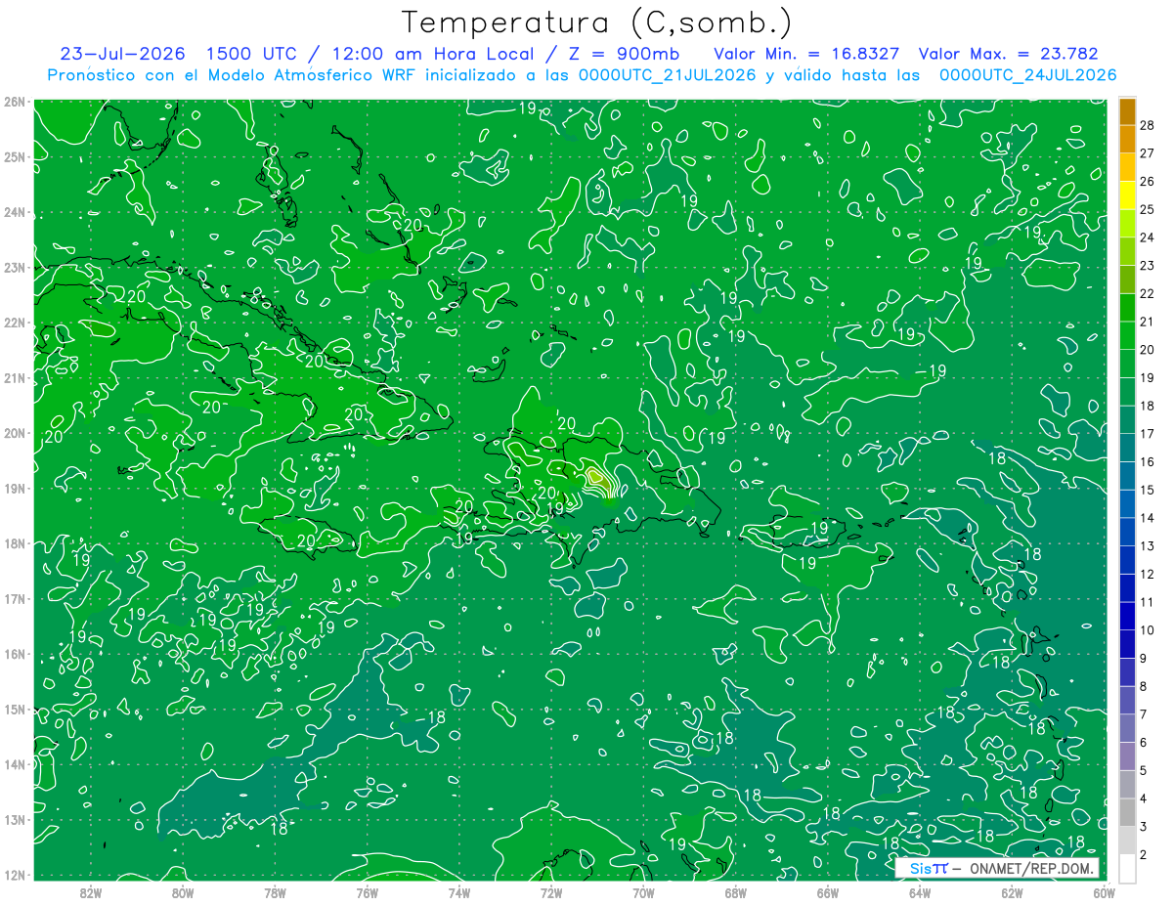Screen dimensions: 1173x906
Task: Click the '19N' latitude axis label
Action: [x=14, y=489]
